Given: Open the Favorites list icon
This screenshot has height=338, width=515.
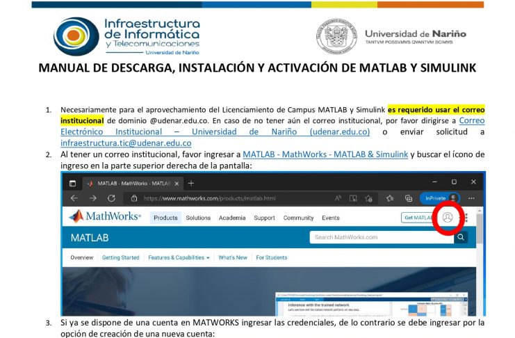Looking at the screenshot, I should pyautogui.click(x=390, y=198).
